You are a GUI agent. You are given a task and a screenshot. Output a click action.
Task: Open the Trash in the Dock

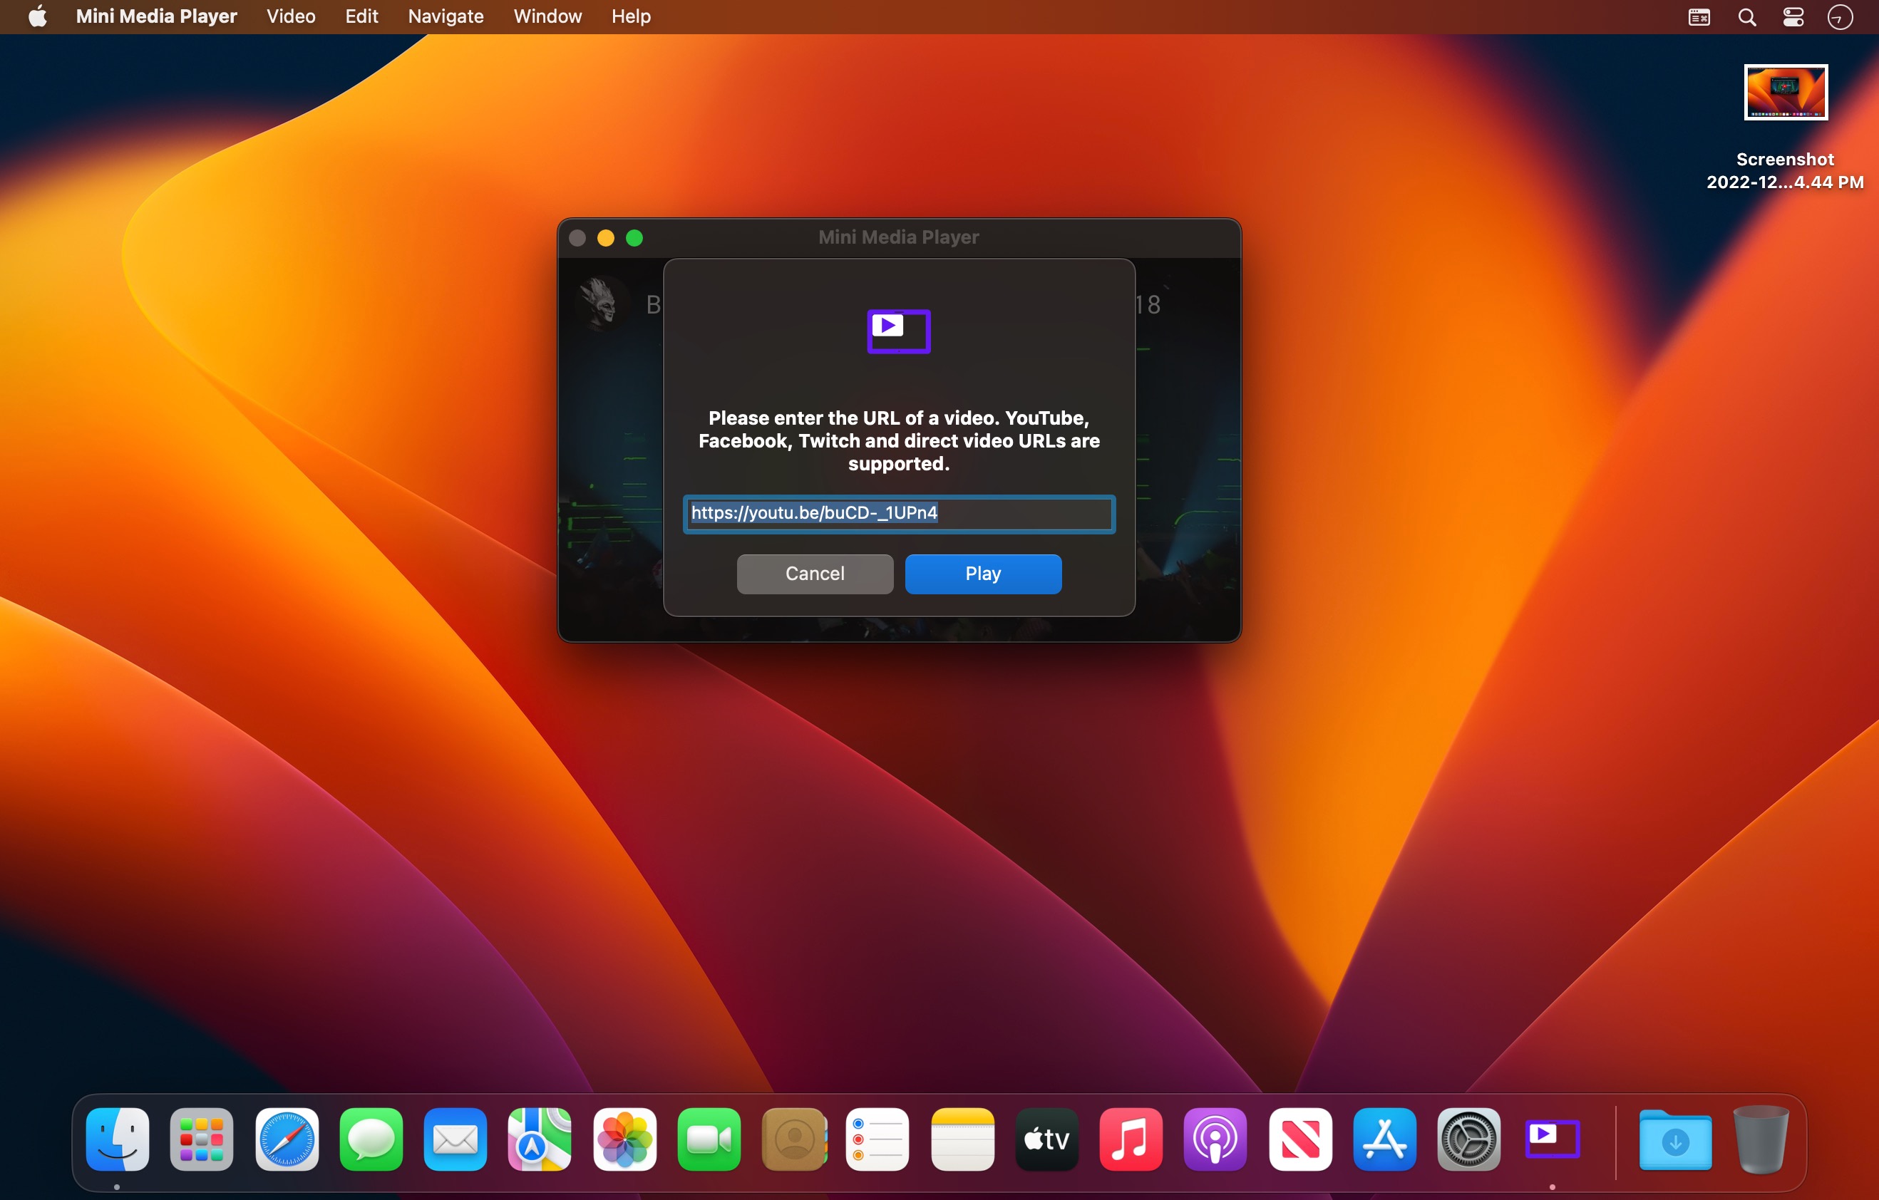coord(1761,1139)
